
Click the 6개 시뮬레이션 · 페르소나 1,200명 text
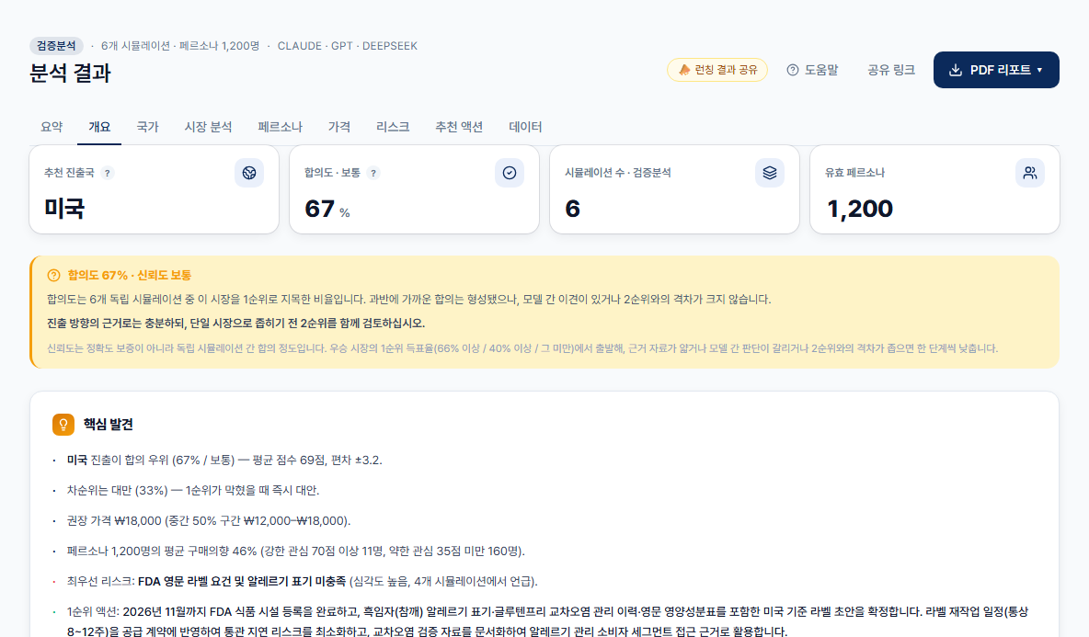[180, 46]
